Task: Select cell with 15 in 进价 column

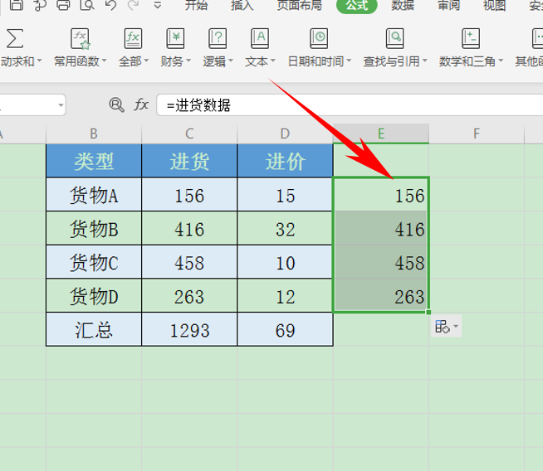Action: click(x=285, y=195)
